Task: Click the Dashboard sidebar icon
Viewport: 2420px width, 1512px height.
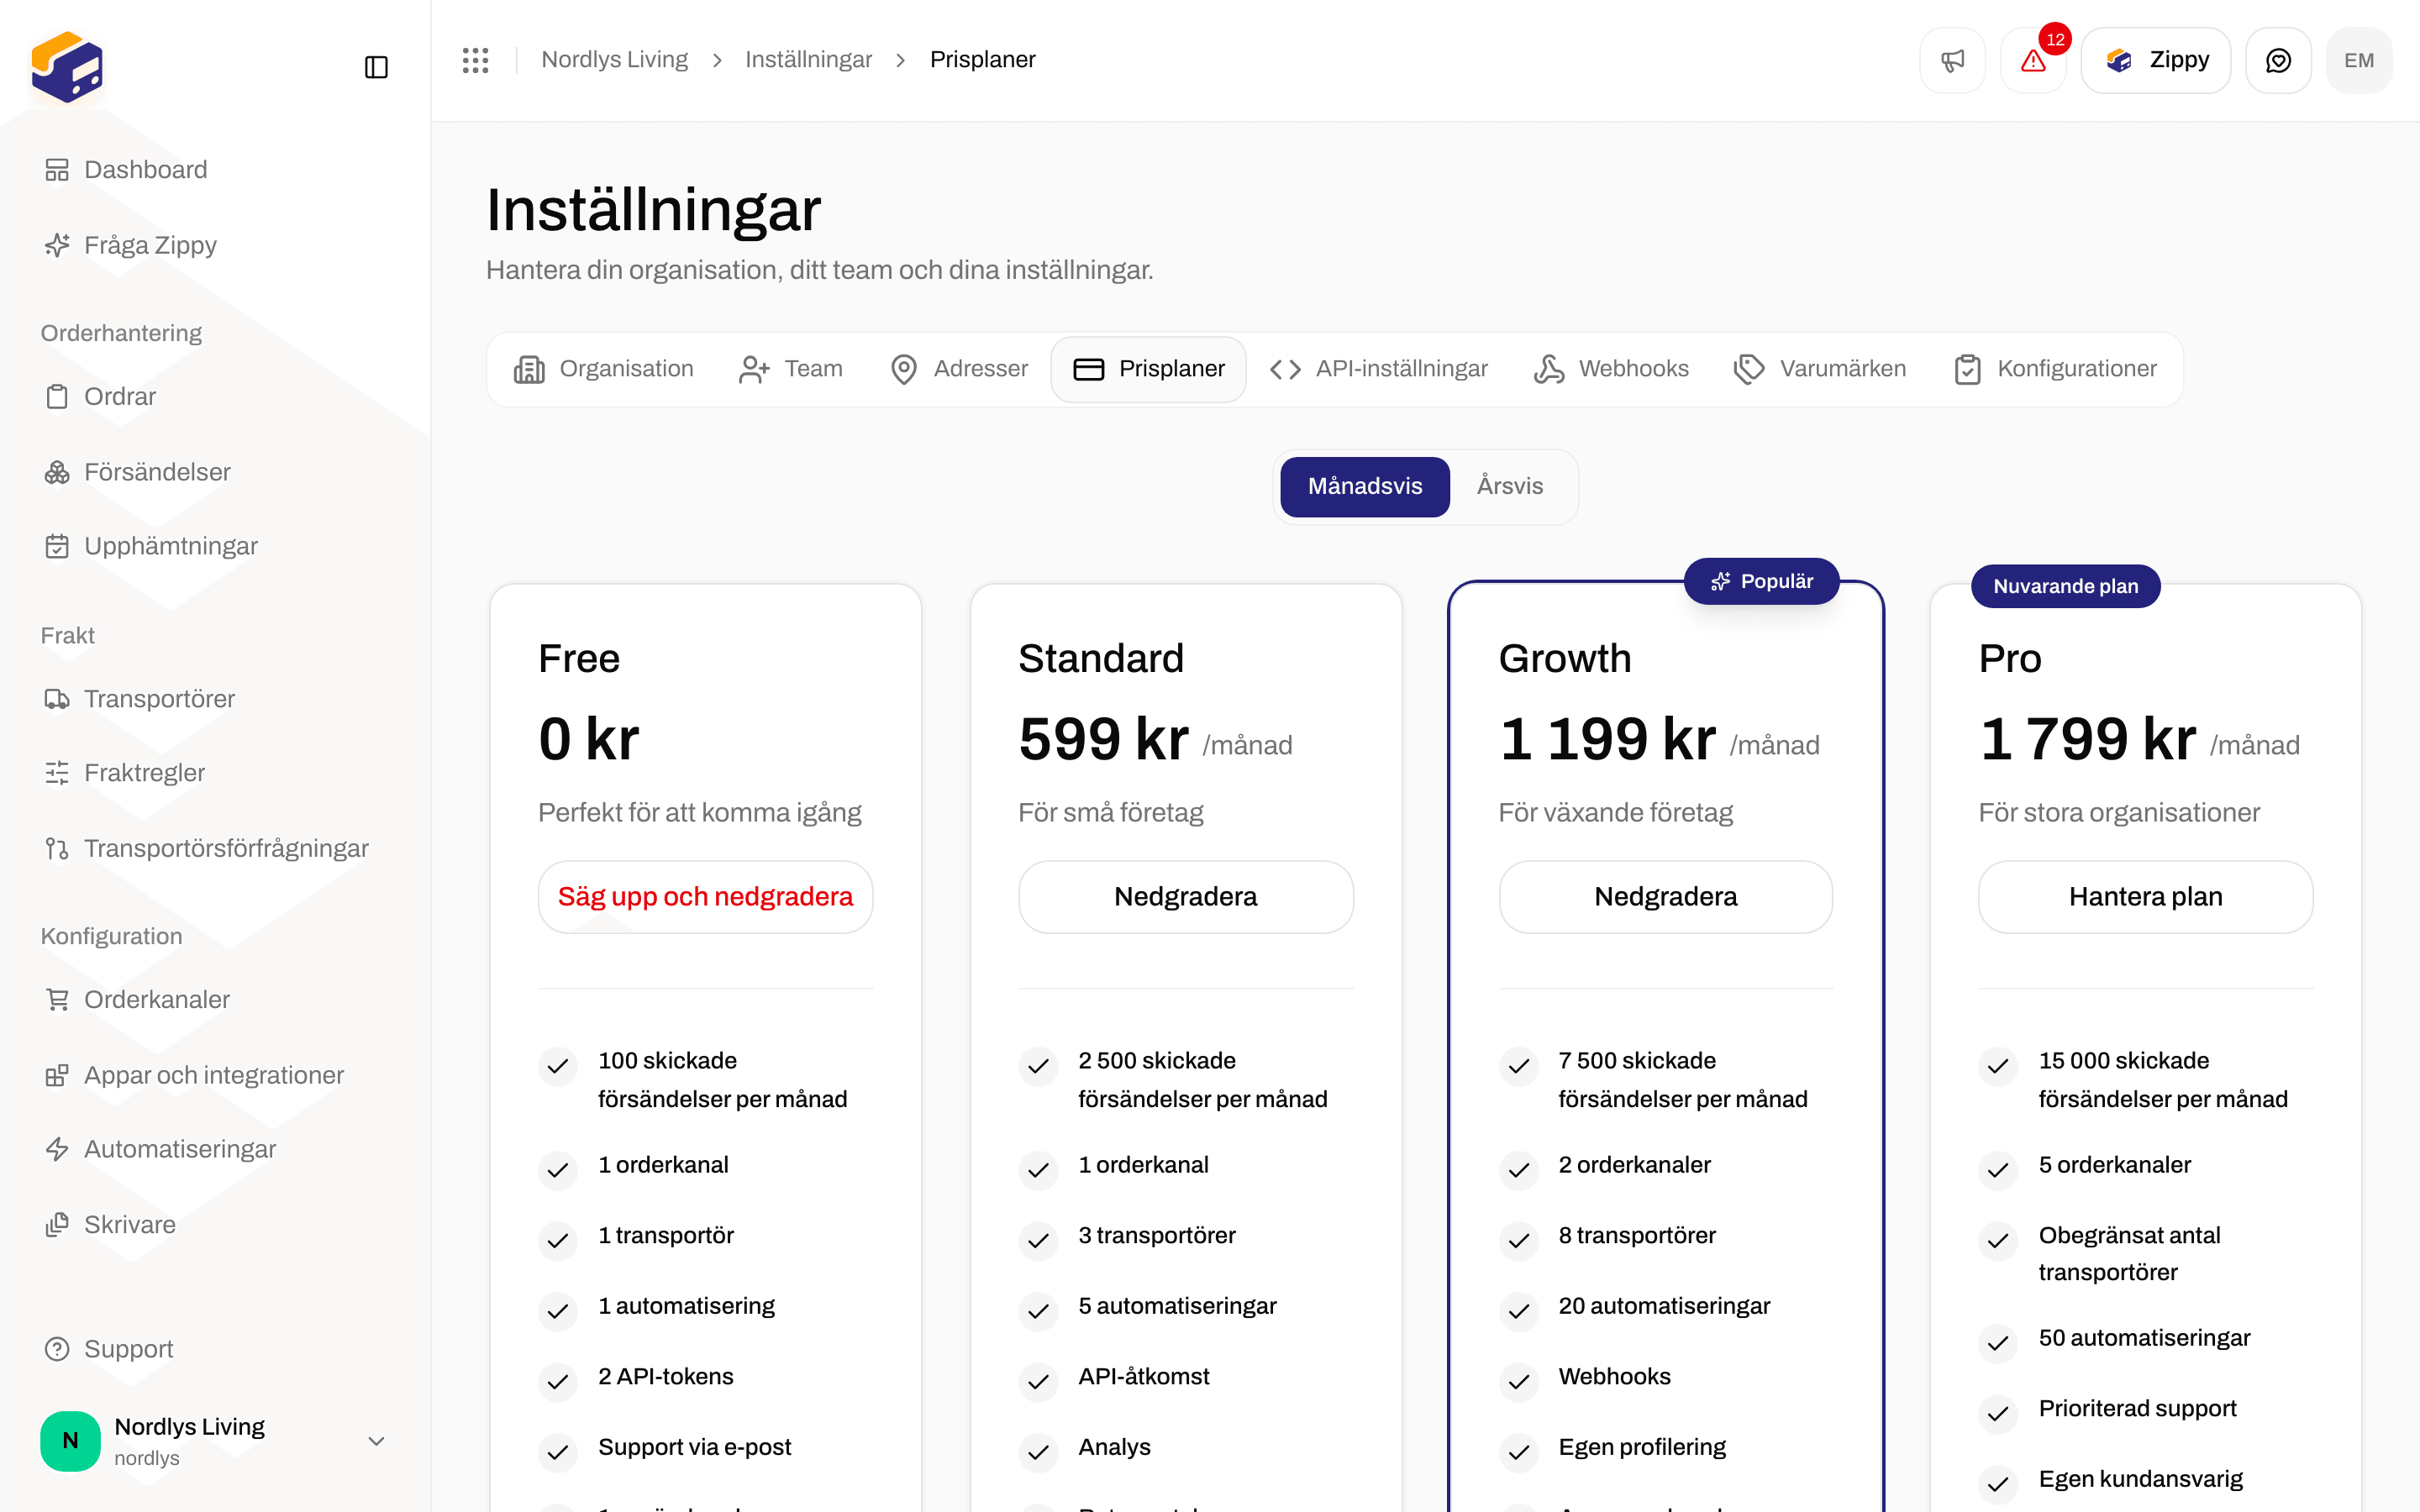Action: [x=57, y=170]
